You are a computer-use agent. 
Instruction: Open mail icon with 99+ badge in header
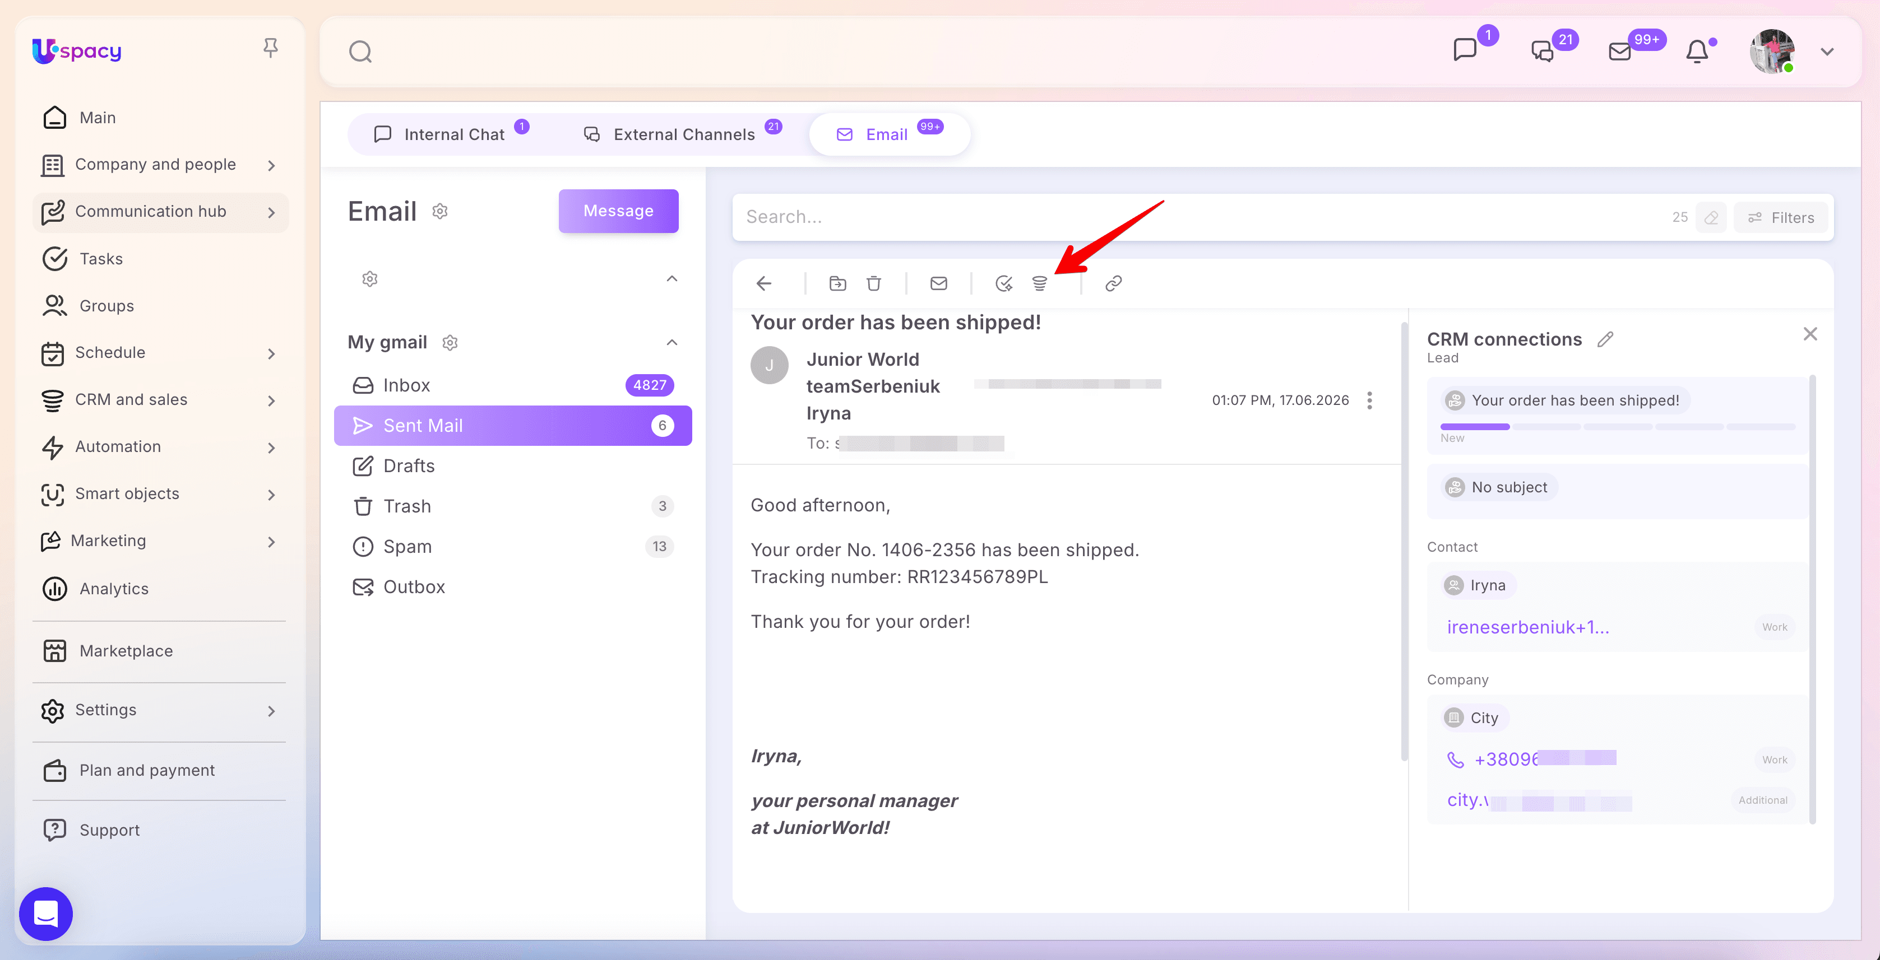click(x=1619, y=51)
